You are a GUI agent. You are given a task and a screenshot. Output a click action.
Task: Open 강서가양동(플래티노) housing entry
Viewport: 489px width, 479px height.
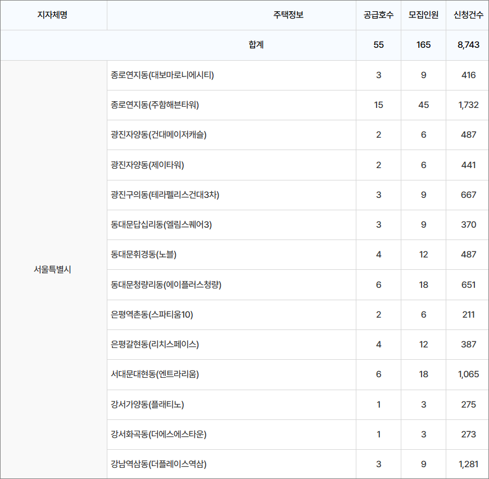148,404
